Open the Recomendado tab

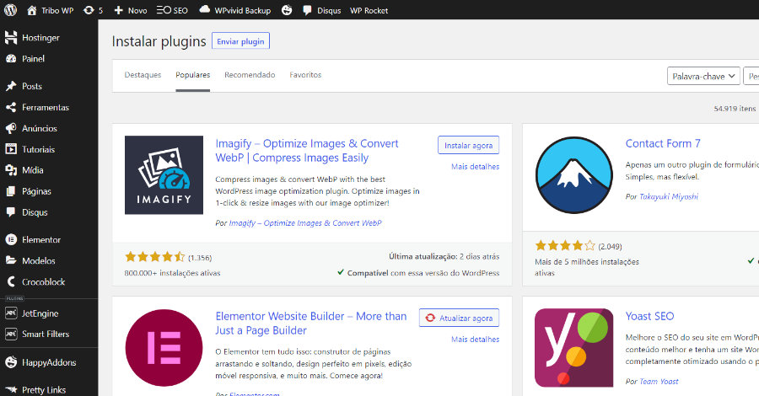250,75
